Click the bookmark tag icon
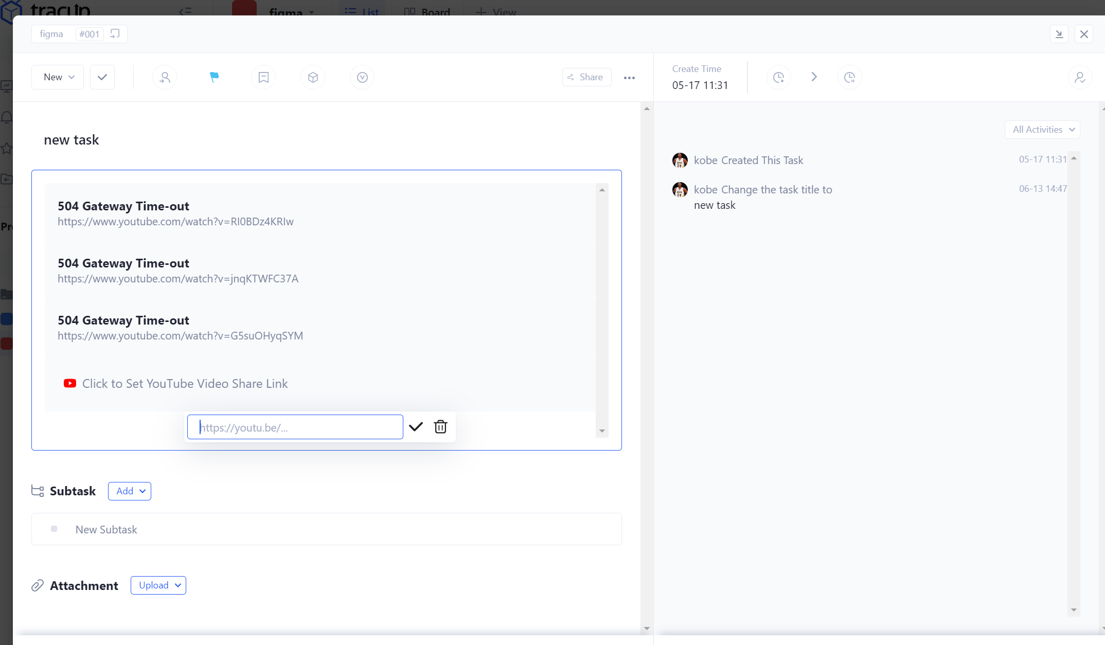The image size is (1105, 645). 263,77
